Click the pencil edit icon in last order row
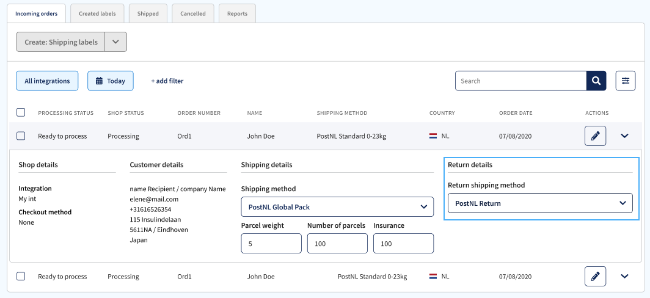650x298 pixels. [x=595, y=277]
